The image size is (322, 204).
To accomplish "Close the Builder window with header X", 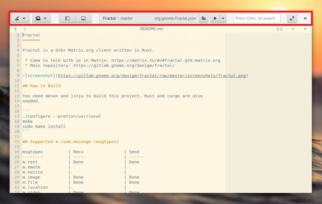I will tap(305, 18).
